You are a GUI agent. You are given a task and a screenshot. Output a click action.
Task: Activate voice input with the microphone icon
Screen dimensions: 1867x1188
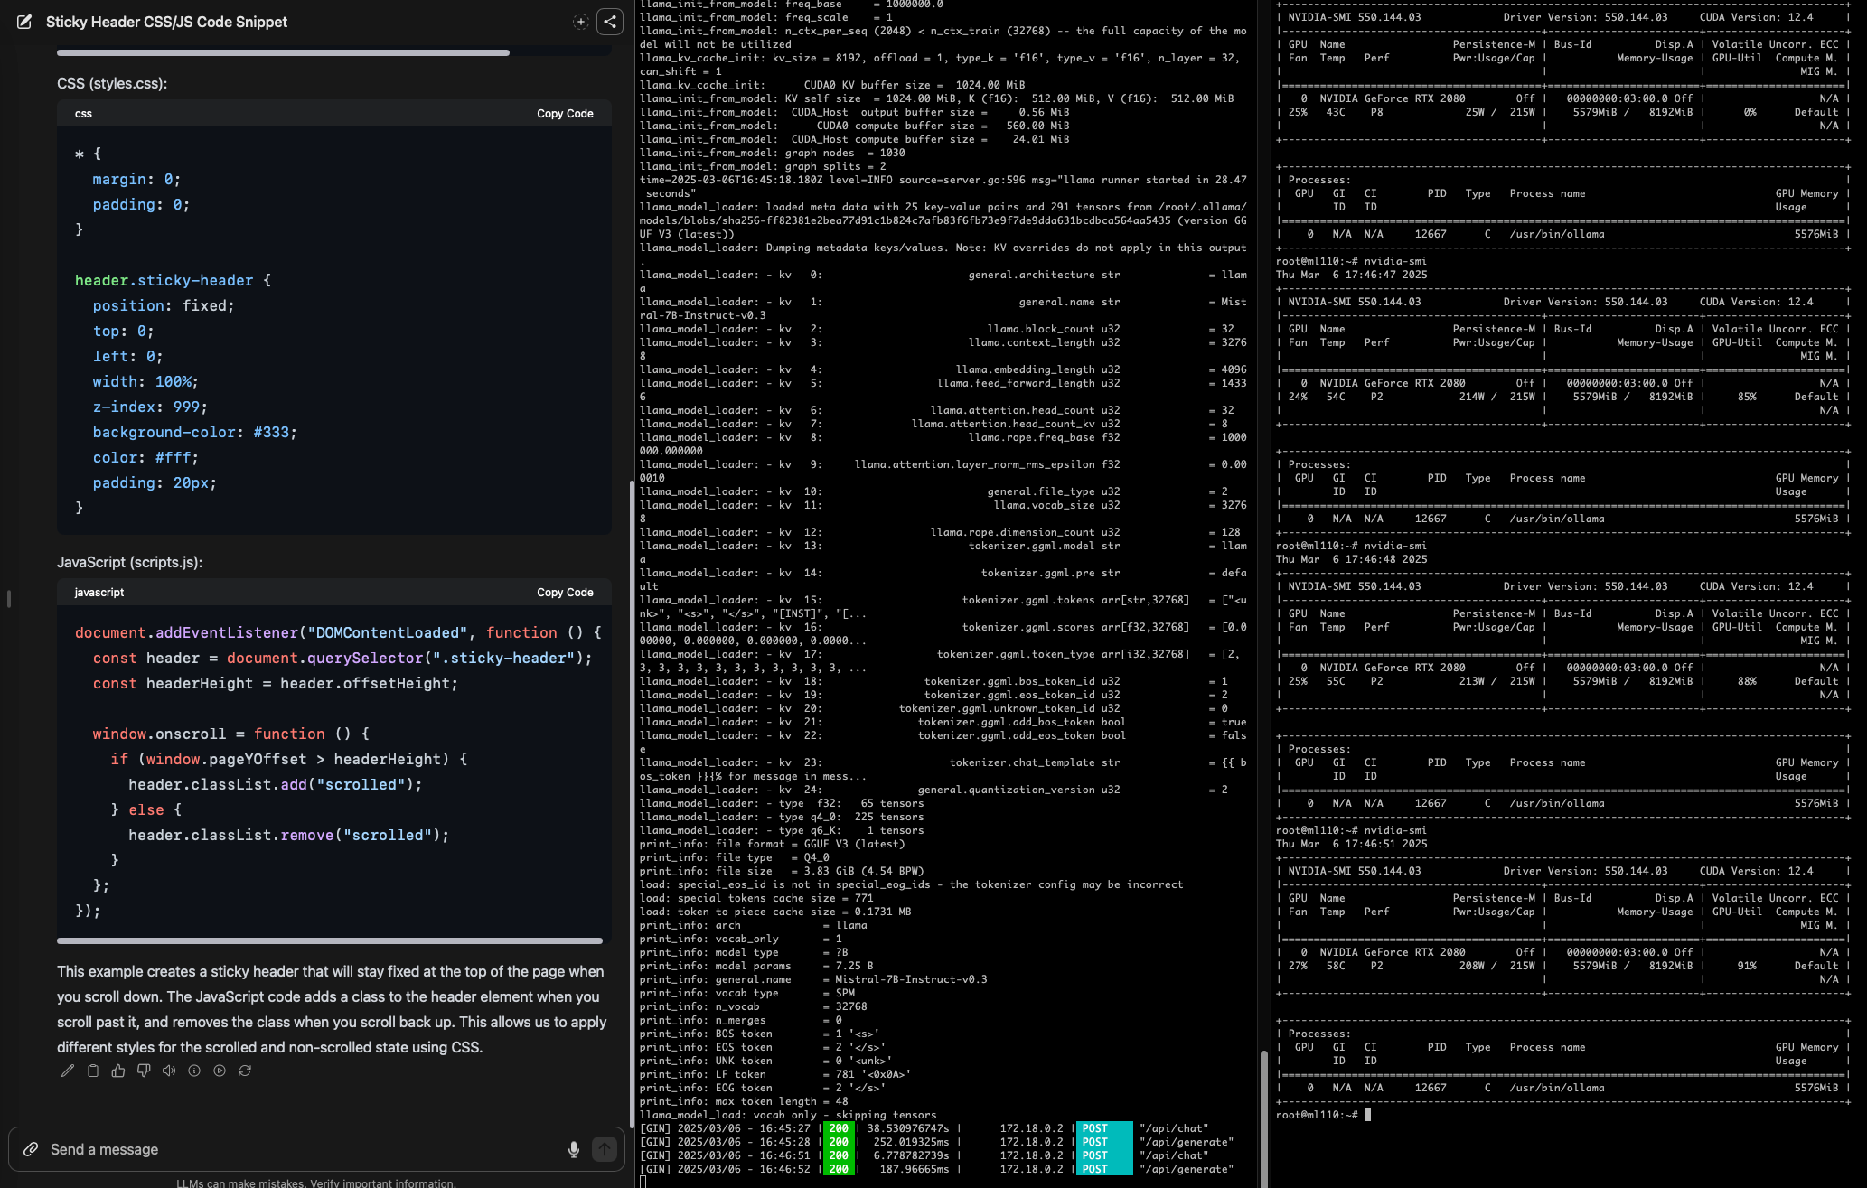[574, 1149]
